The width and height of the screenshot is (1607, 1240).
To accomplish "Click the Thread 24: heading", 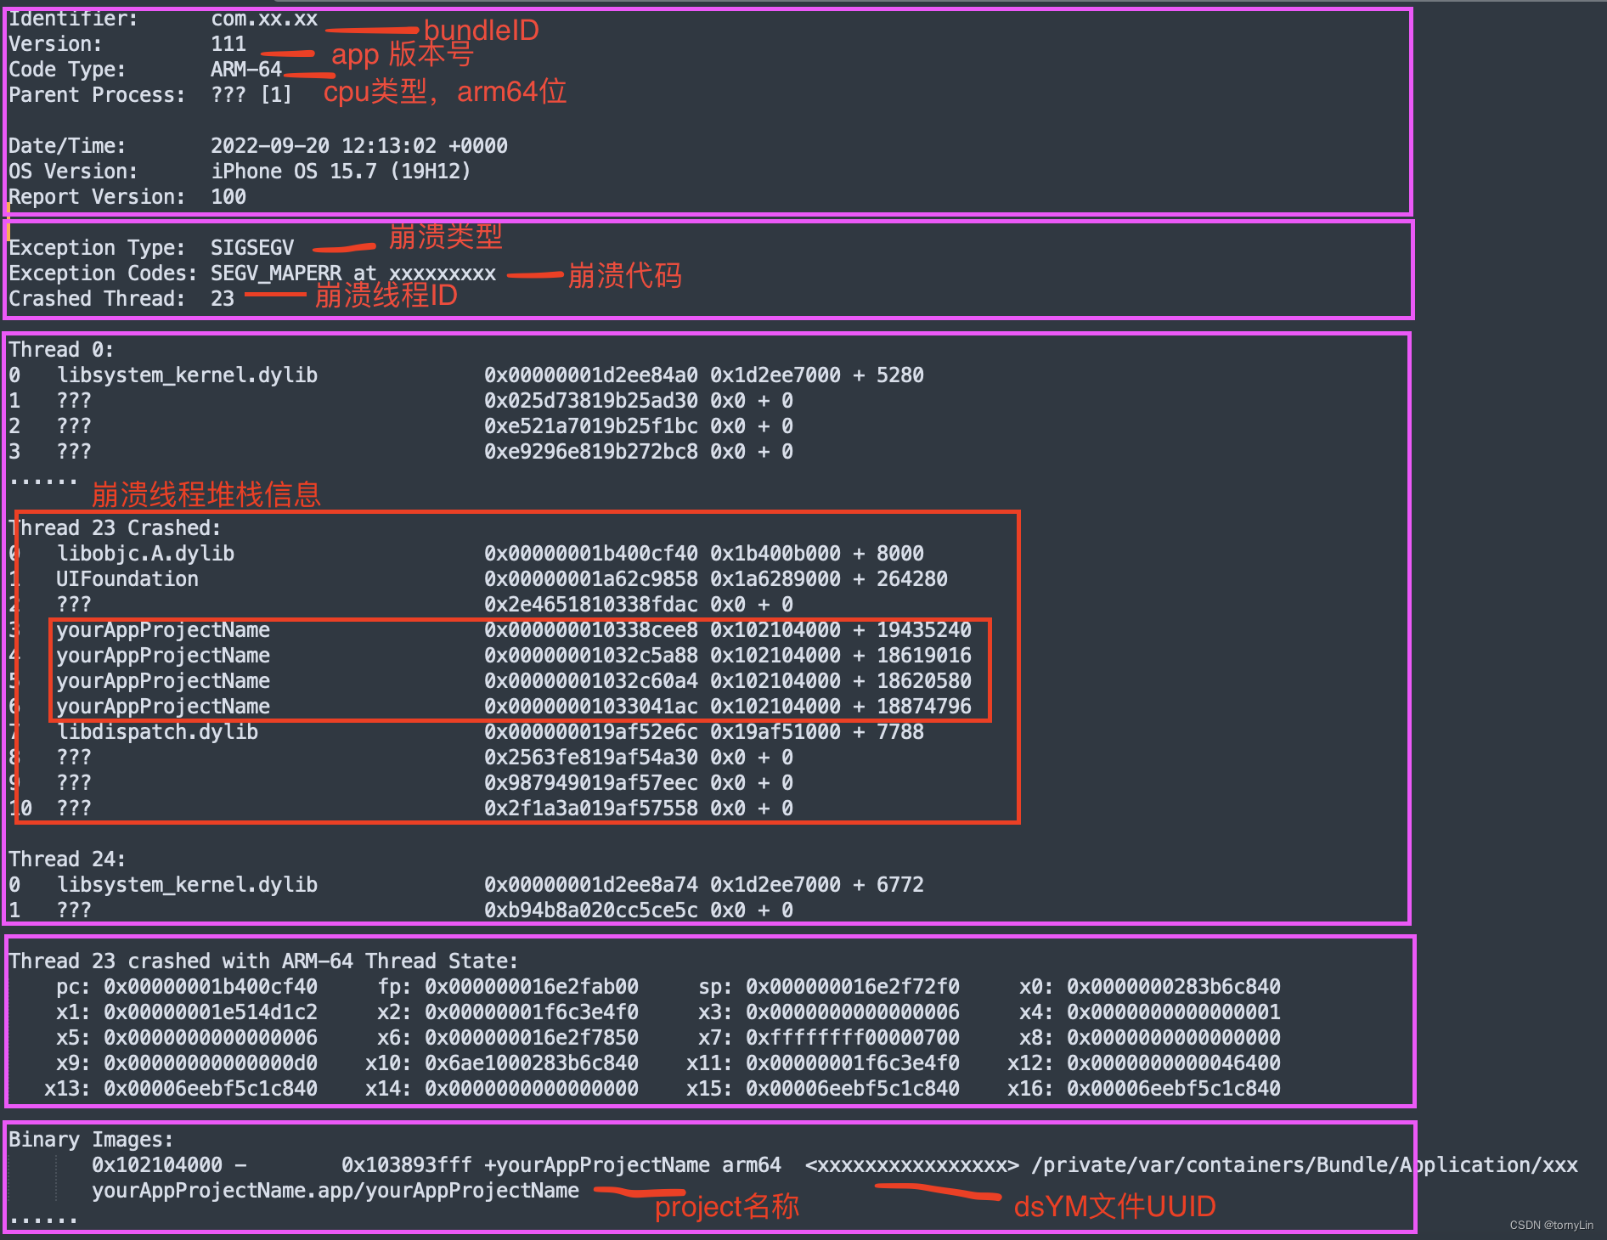I will click(67, 860).
